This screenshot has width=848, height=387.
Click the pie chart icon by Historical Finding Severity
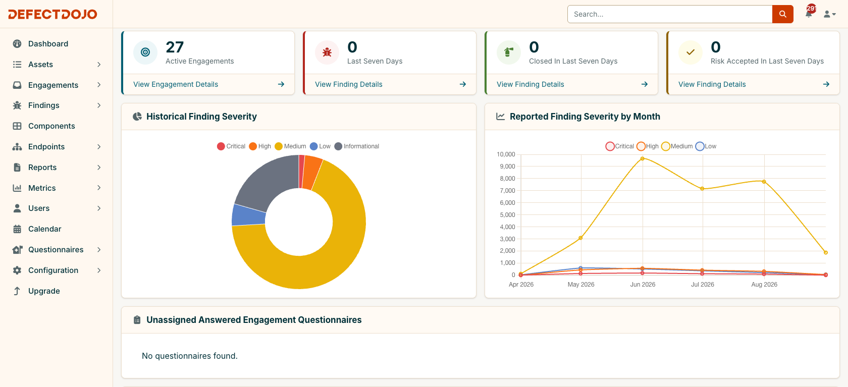click(x=137, y=117)
